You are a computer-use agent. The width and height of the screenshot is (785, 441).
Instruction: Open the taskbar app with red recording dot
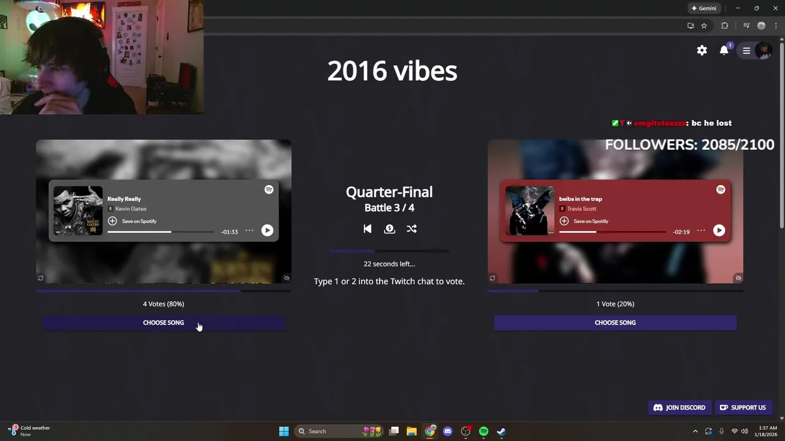click(466, 431)
